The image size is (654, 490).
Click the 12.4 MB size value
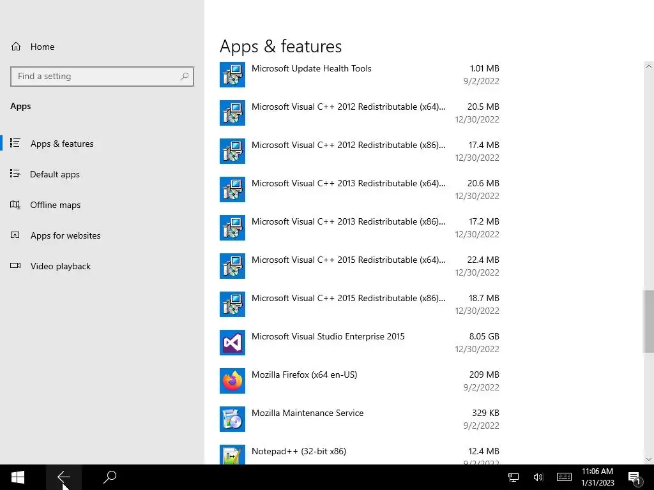pos(484,451)
